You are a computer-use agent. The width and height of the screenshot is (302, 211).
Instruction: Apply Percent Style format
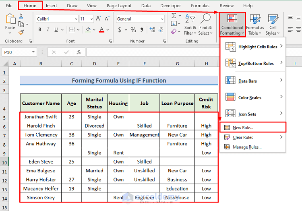pyautogui.click(x=133, y=30)
